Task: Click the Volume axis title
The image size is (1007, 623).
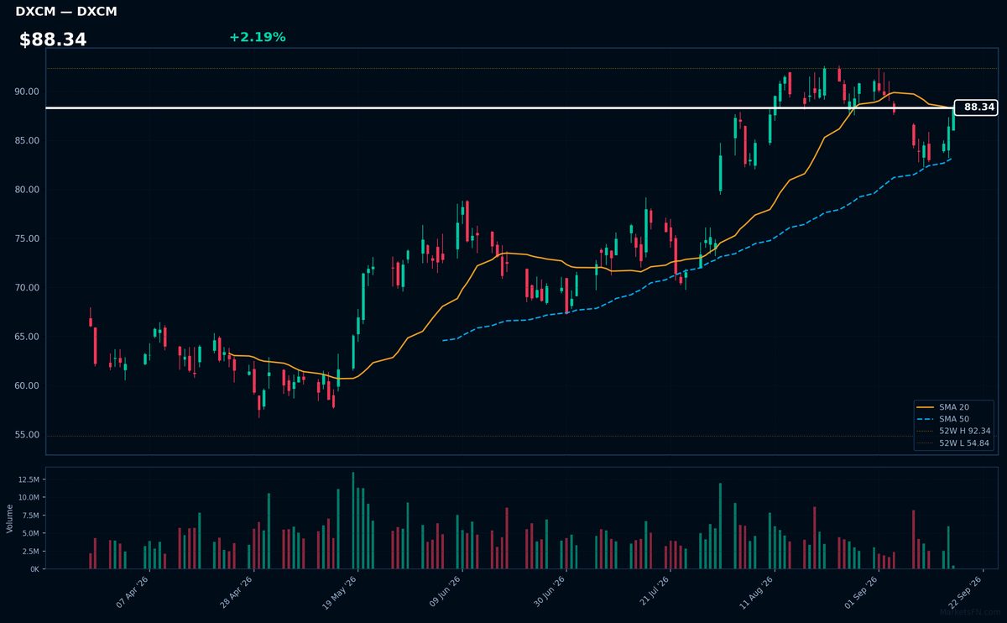Action: click(x=10, y=518)
